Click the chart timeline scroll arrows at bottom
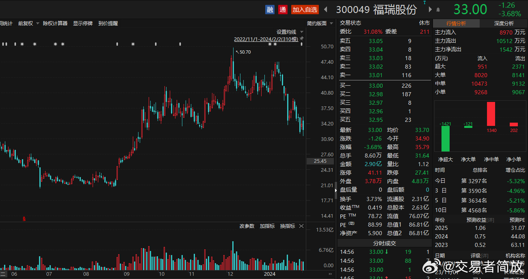Viewport: 528px width, 279px height. tap(3, 274)
